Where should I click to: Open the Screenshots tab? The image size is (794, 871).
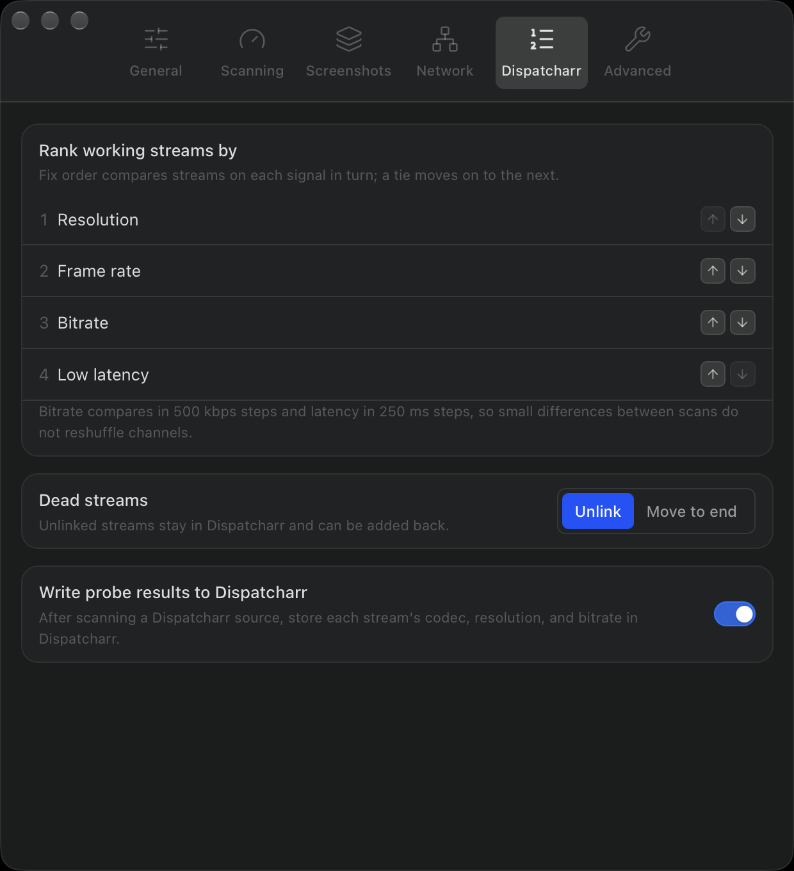[x=348, y=53]
